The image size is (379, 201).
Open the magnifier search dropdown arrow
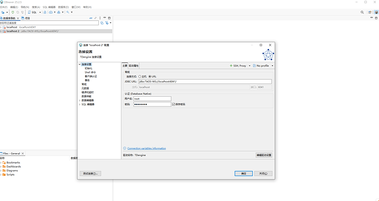point(71,12)
